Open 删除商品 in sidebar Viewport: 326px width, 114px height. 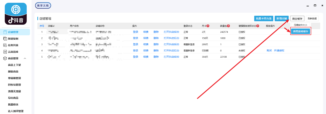tap(13, 72)
